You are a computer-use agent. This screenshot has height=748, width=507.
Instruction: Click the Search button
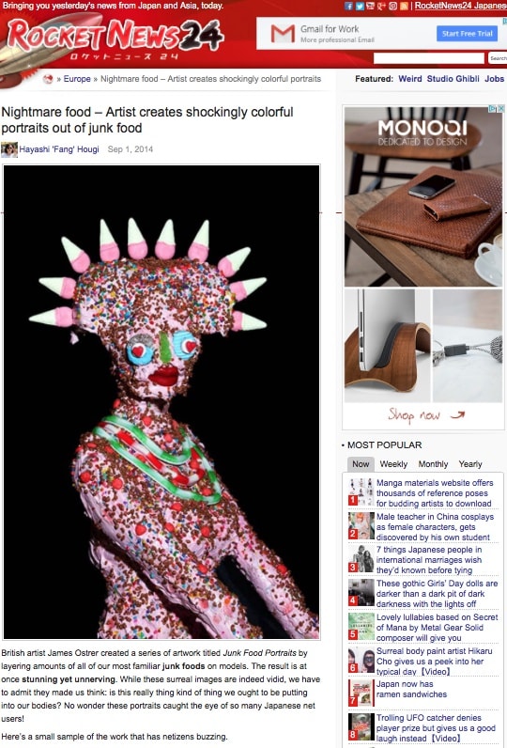498,58
